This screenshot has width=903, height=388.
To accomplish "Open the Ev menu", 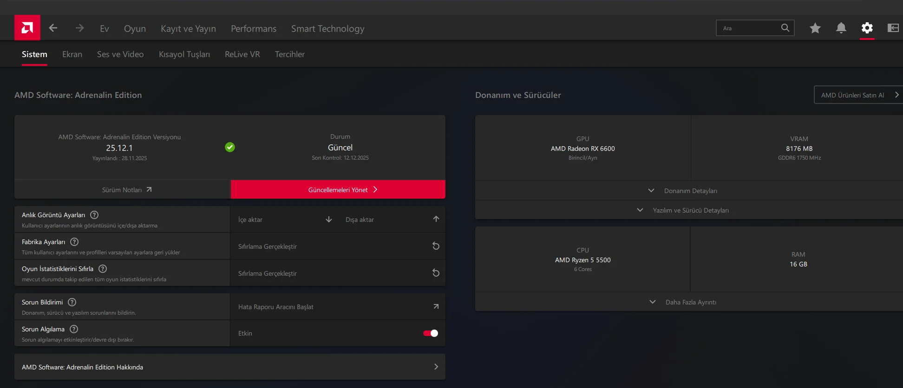I will tap(105, 29).
